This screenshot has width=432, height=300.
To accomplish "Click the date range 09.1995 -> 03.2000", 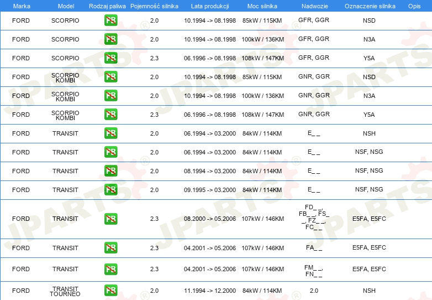I will (210, 190).
